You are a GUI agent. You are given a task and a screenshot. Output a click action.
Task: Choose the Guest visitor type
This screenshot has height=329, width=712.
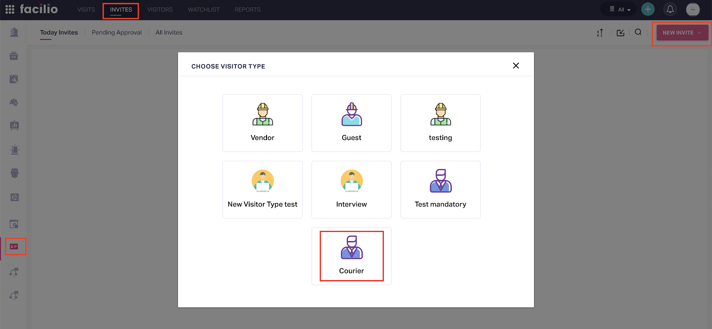352,123
